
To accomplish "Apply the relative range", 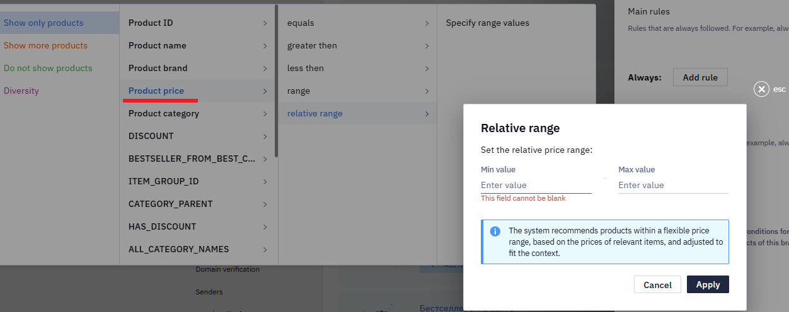I will pyautogui.click(x=708, y=284).
